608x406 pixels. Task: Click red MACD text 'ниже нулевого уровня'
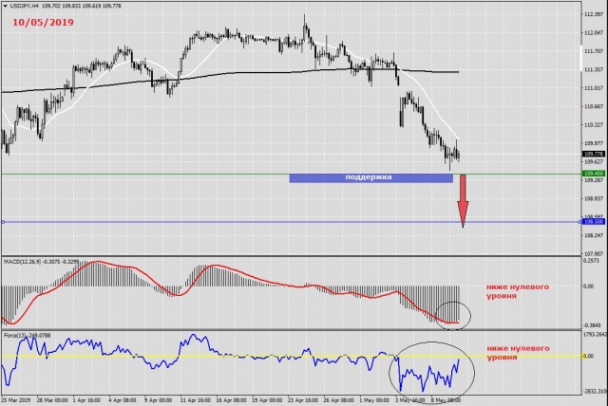515,291
